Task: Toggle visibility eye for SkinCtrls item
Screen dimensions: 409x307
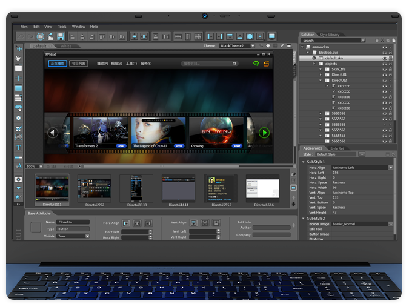Action: pyautogui.click(x=384, y=70)
